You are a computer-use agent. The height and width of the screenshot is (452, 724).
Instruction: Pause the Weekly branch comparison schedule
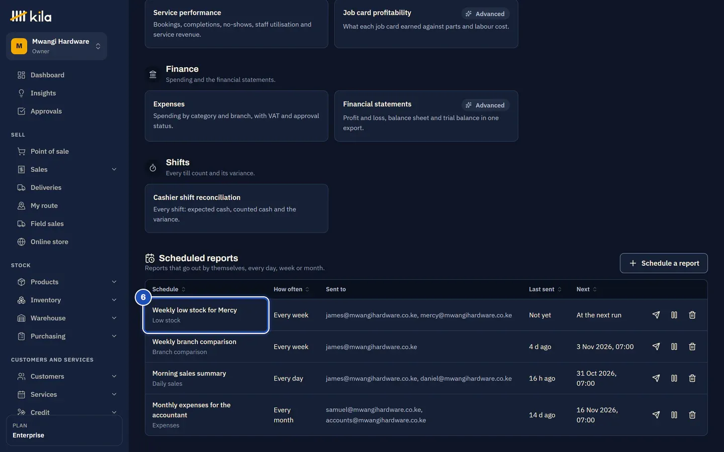[674, 347]
